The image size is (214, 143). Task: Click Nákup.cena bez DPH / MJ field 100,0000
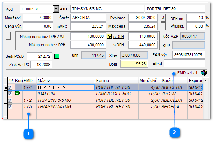pos(88,36)
